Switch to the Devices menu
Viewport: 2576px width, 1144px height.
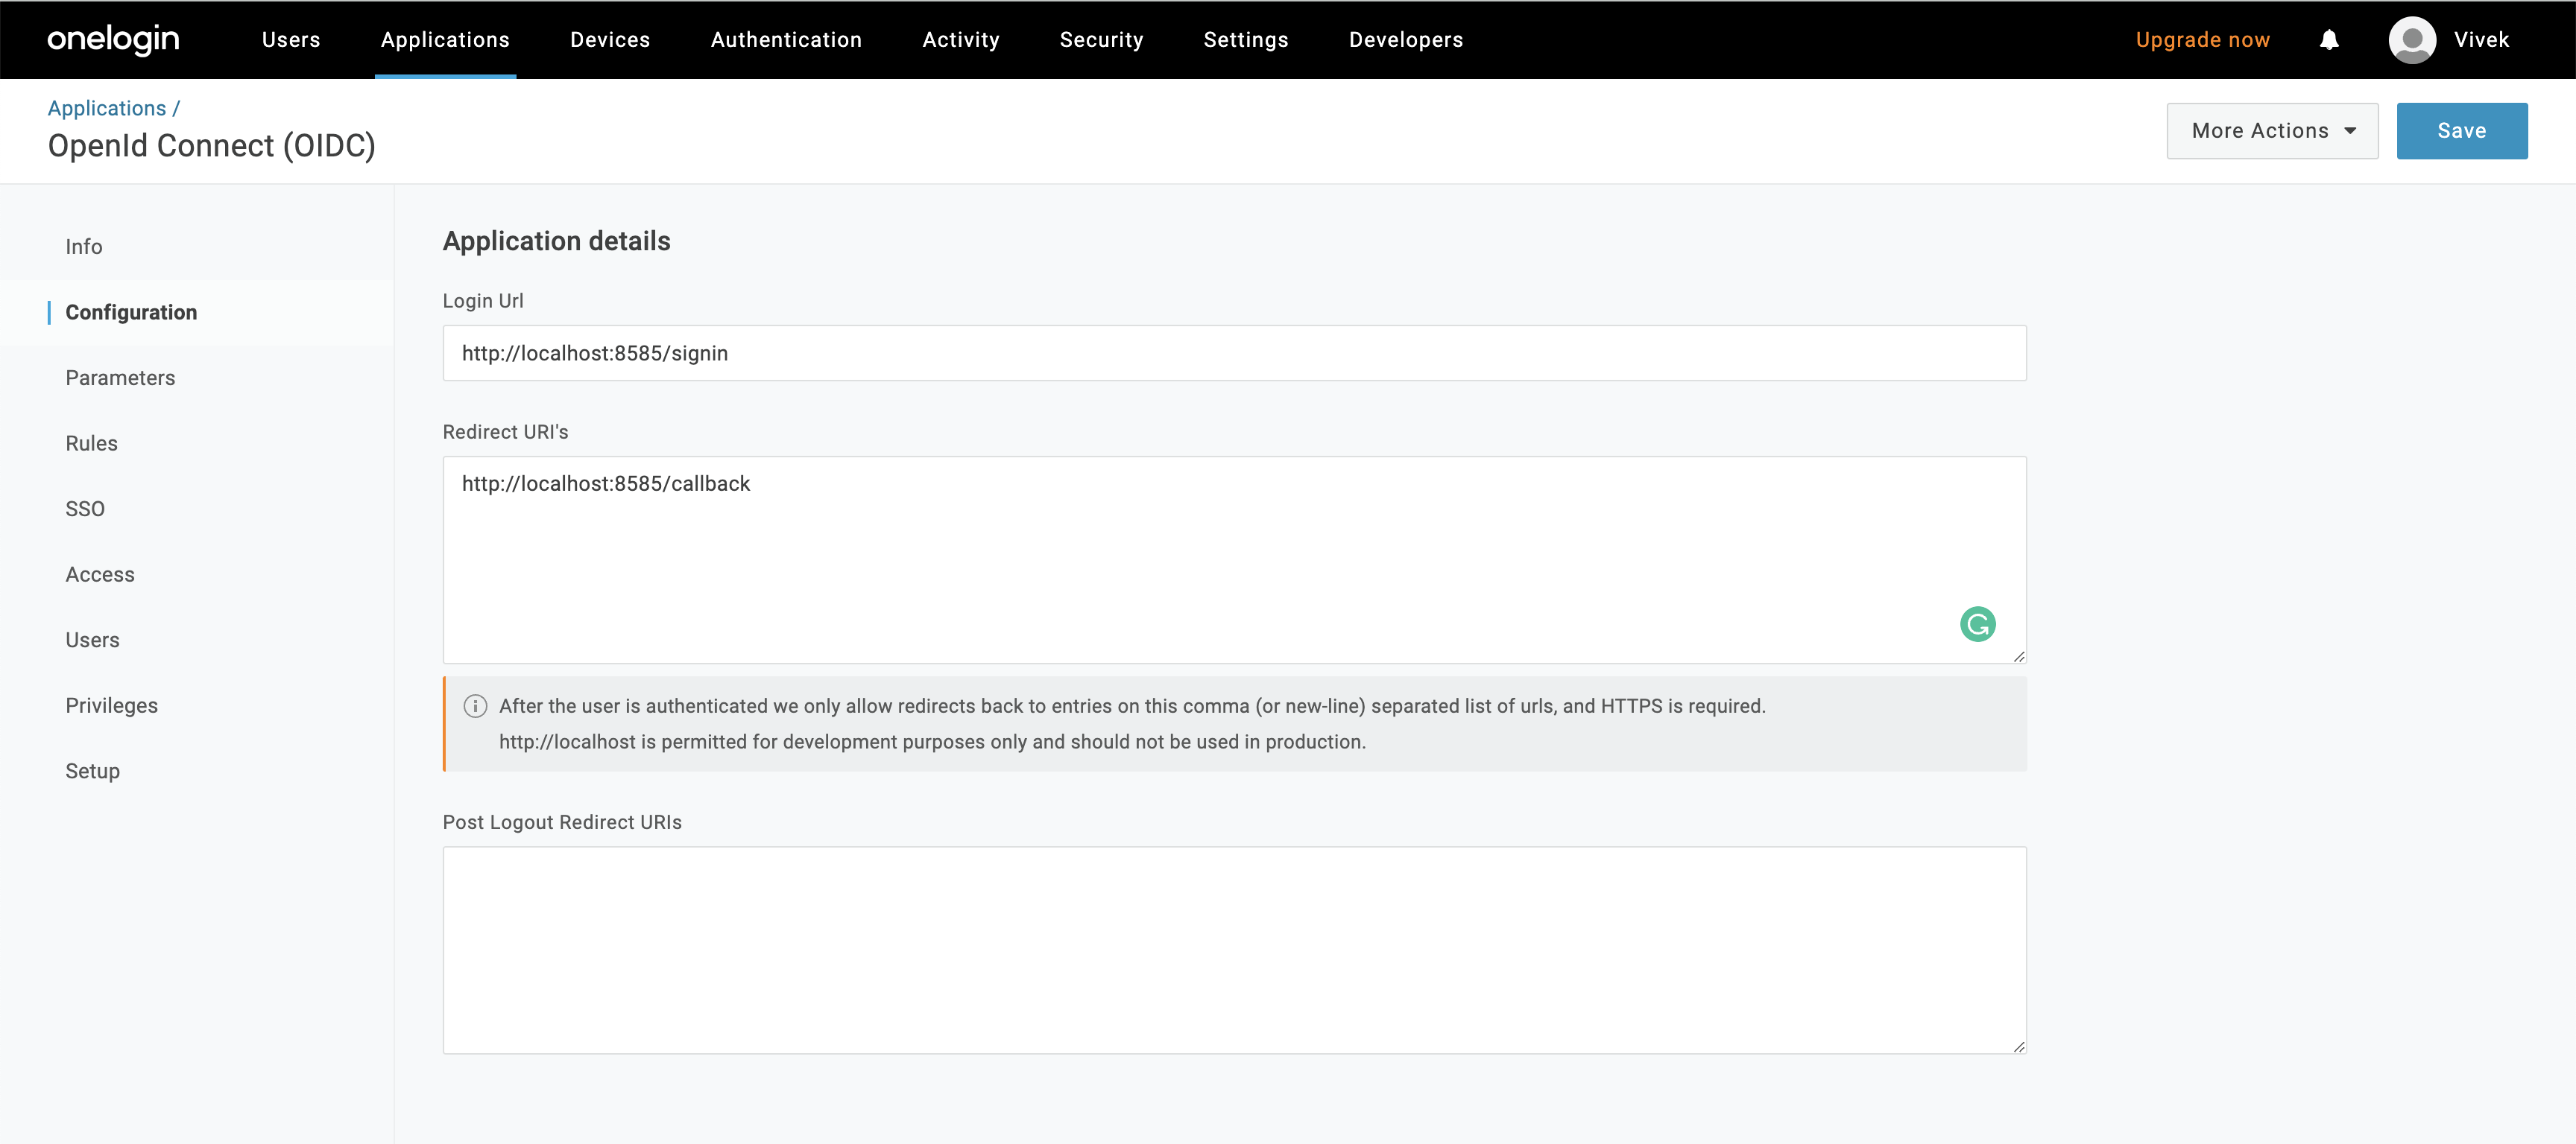(x=610, y=39)
